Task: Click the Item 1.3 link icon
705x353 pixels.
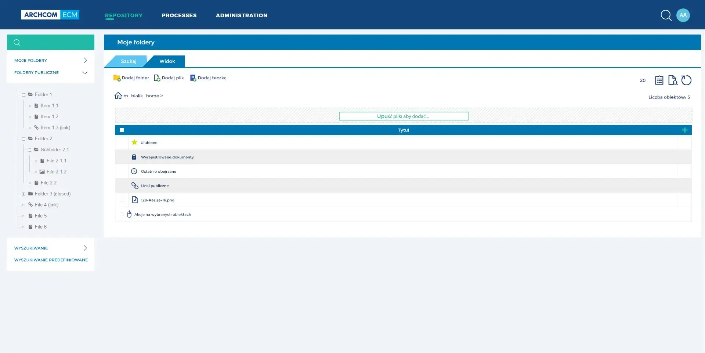Action: [36, 127]
